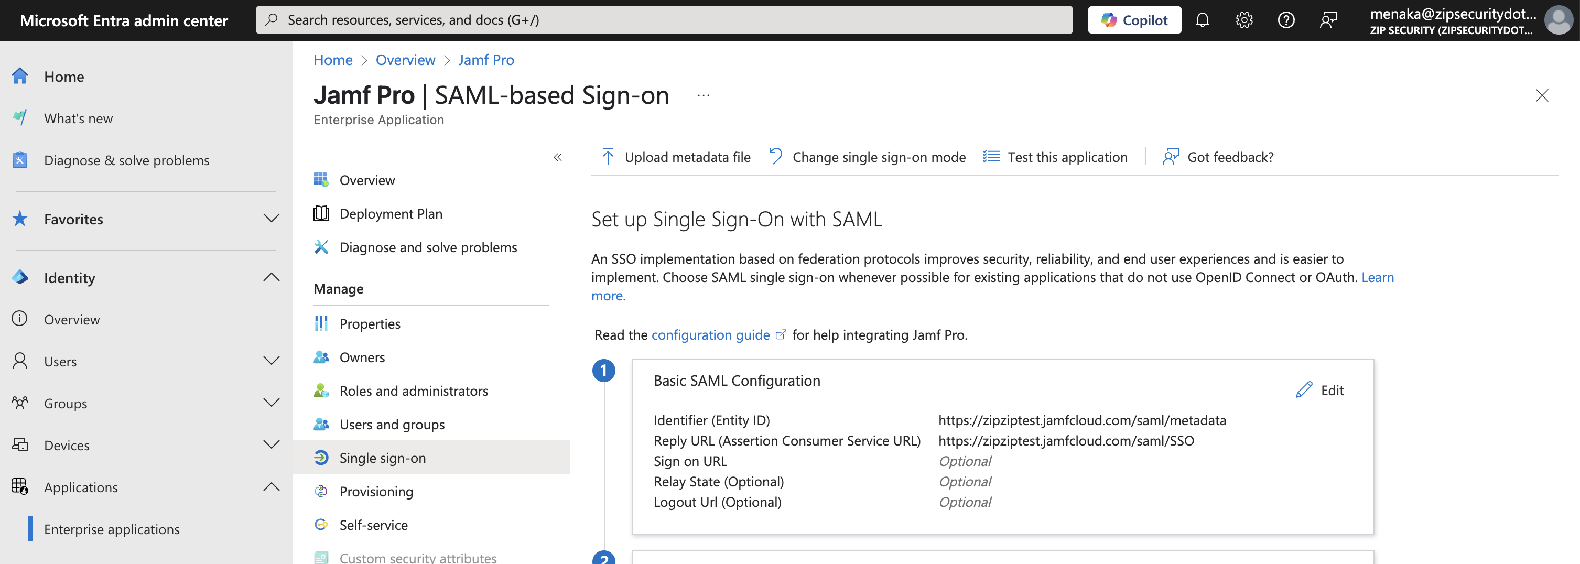This screenshot has width=1580, height=564.
Task: Click the Self-service icon
Action: (321, 525)
